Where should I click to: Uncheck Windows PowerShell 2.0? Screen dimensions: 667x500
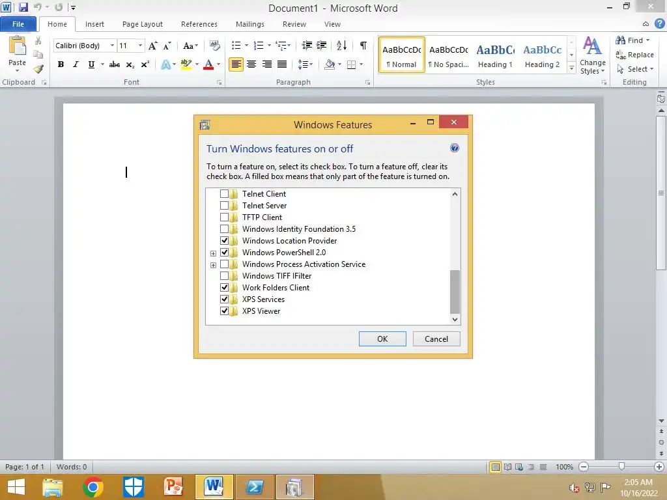pyautogui.click(x=224, y=253)
